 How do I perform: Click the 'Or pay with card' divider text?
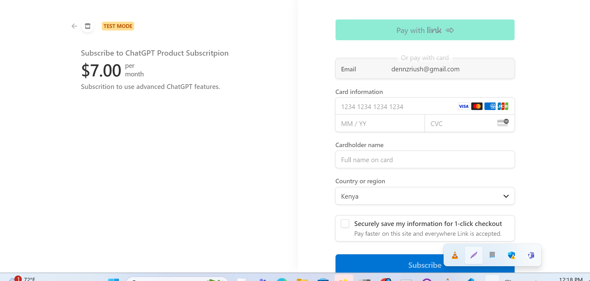click(x=425, y=58)
